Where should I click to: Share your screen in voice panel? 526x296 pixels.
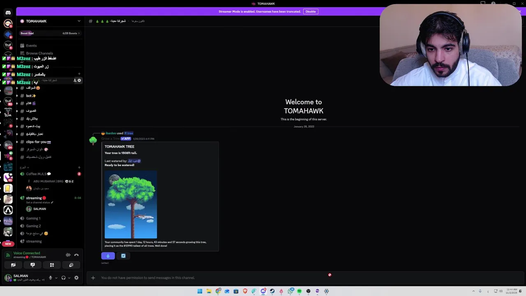point(32,265)
